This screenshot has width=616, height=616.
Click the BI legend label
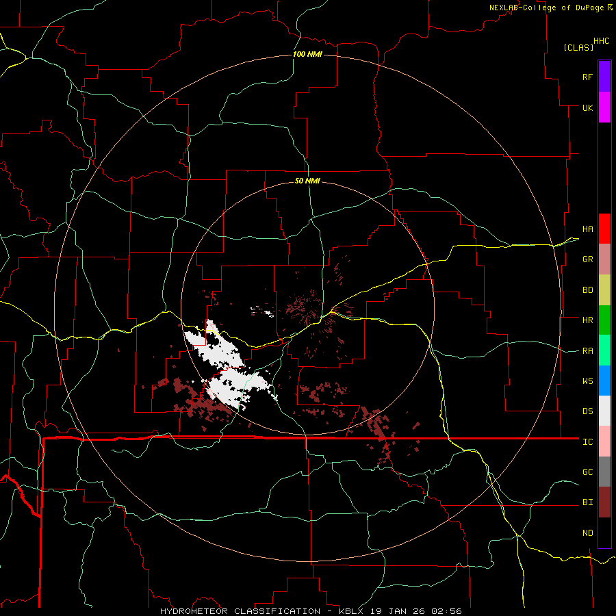(587, 502)
